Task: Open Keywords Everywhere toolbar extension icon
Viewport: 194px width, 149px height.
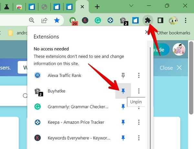Action: click(85, 20)
